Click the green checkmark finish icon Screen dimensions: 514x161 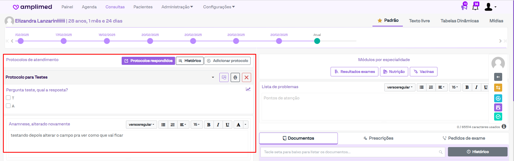tap(498, 117)
